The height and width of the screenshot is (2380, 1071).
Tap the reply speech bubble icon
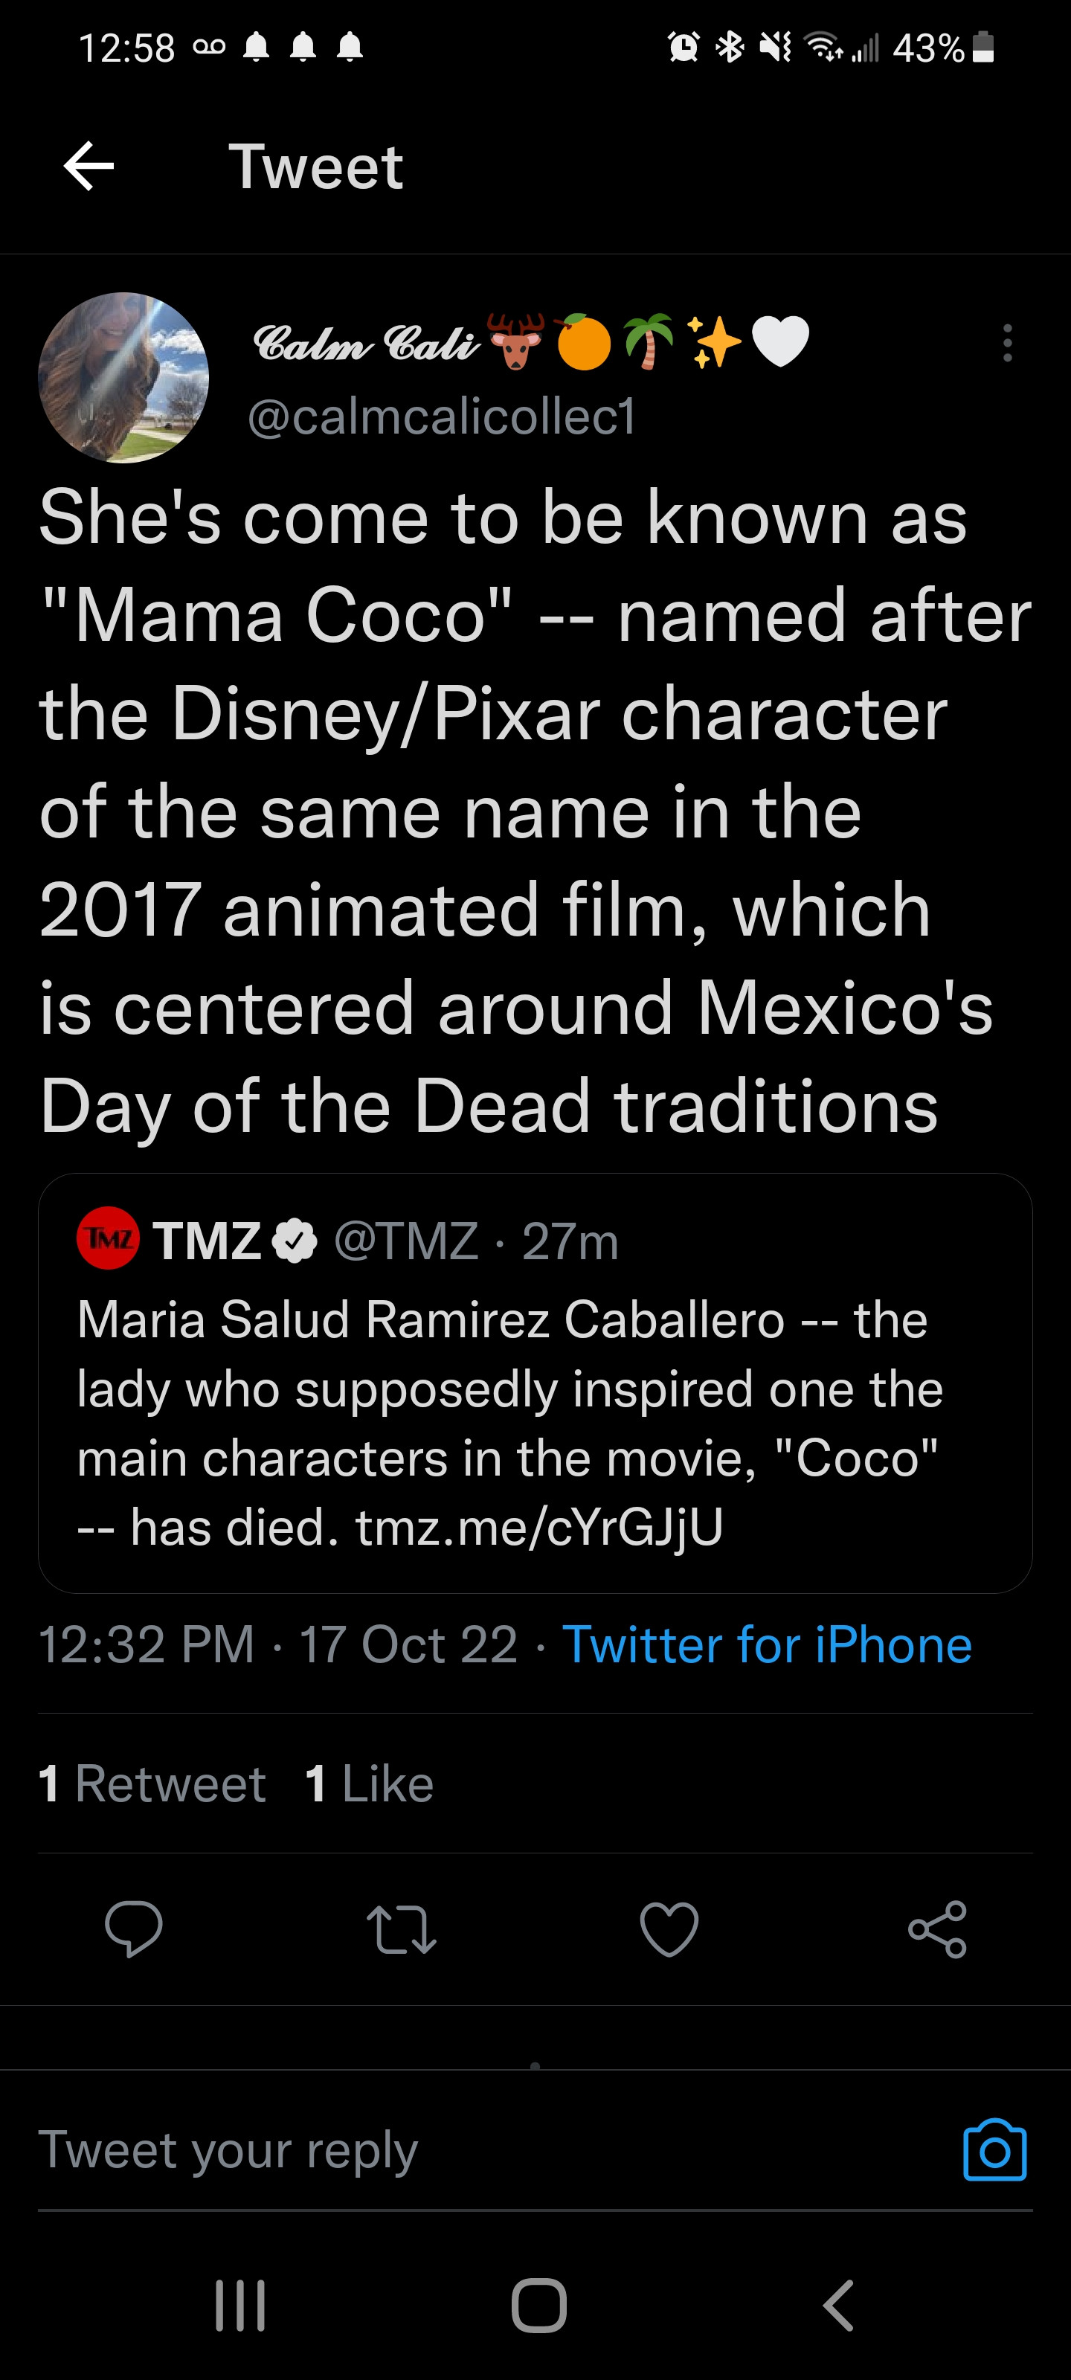[134, 1929]
